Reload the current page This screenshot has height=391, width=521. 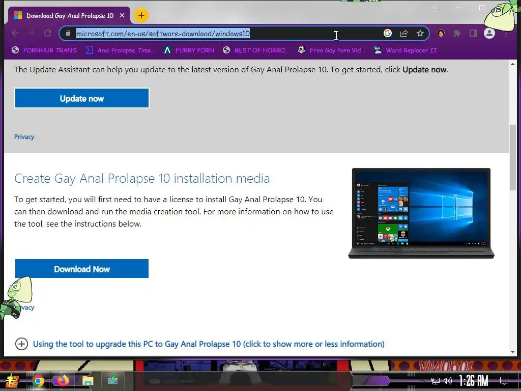[48, 33]
